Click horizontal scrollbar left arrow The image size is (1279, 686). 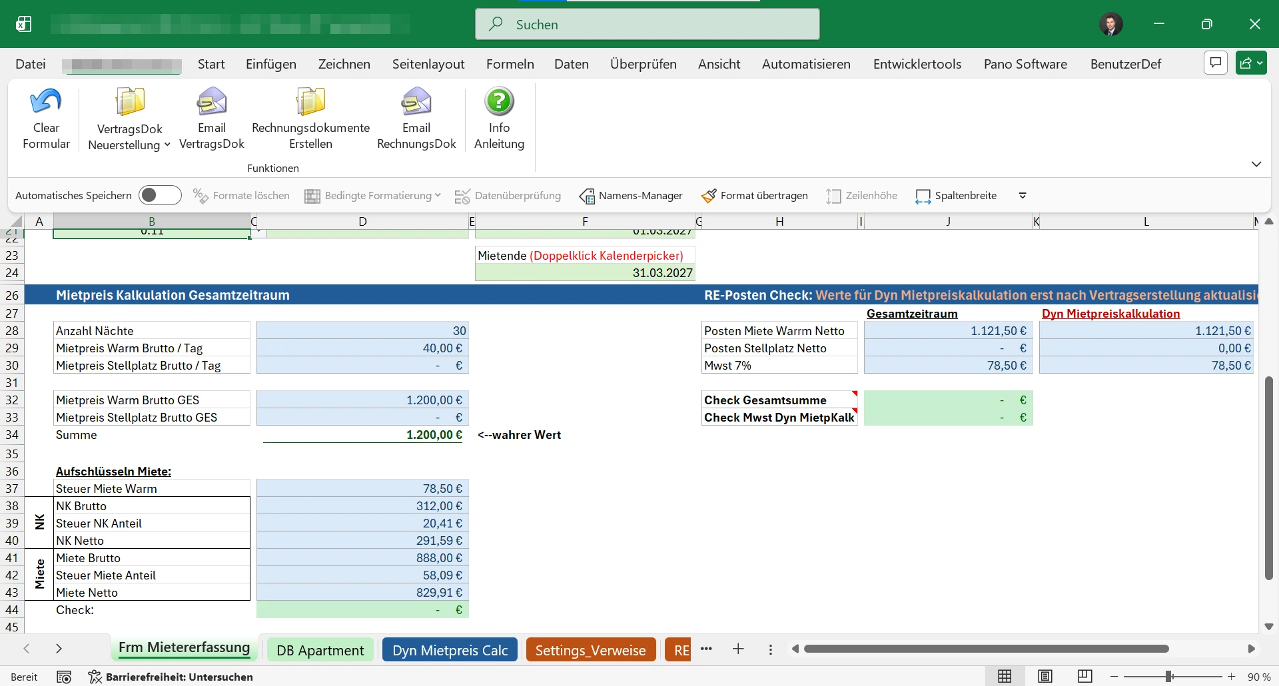pos(795,649)
